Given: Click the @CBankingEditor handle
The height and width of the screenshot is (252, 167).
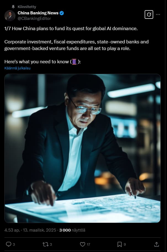Looking at the screenshot, I should tap(34, 19).
